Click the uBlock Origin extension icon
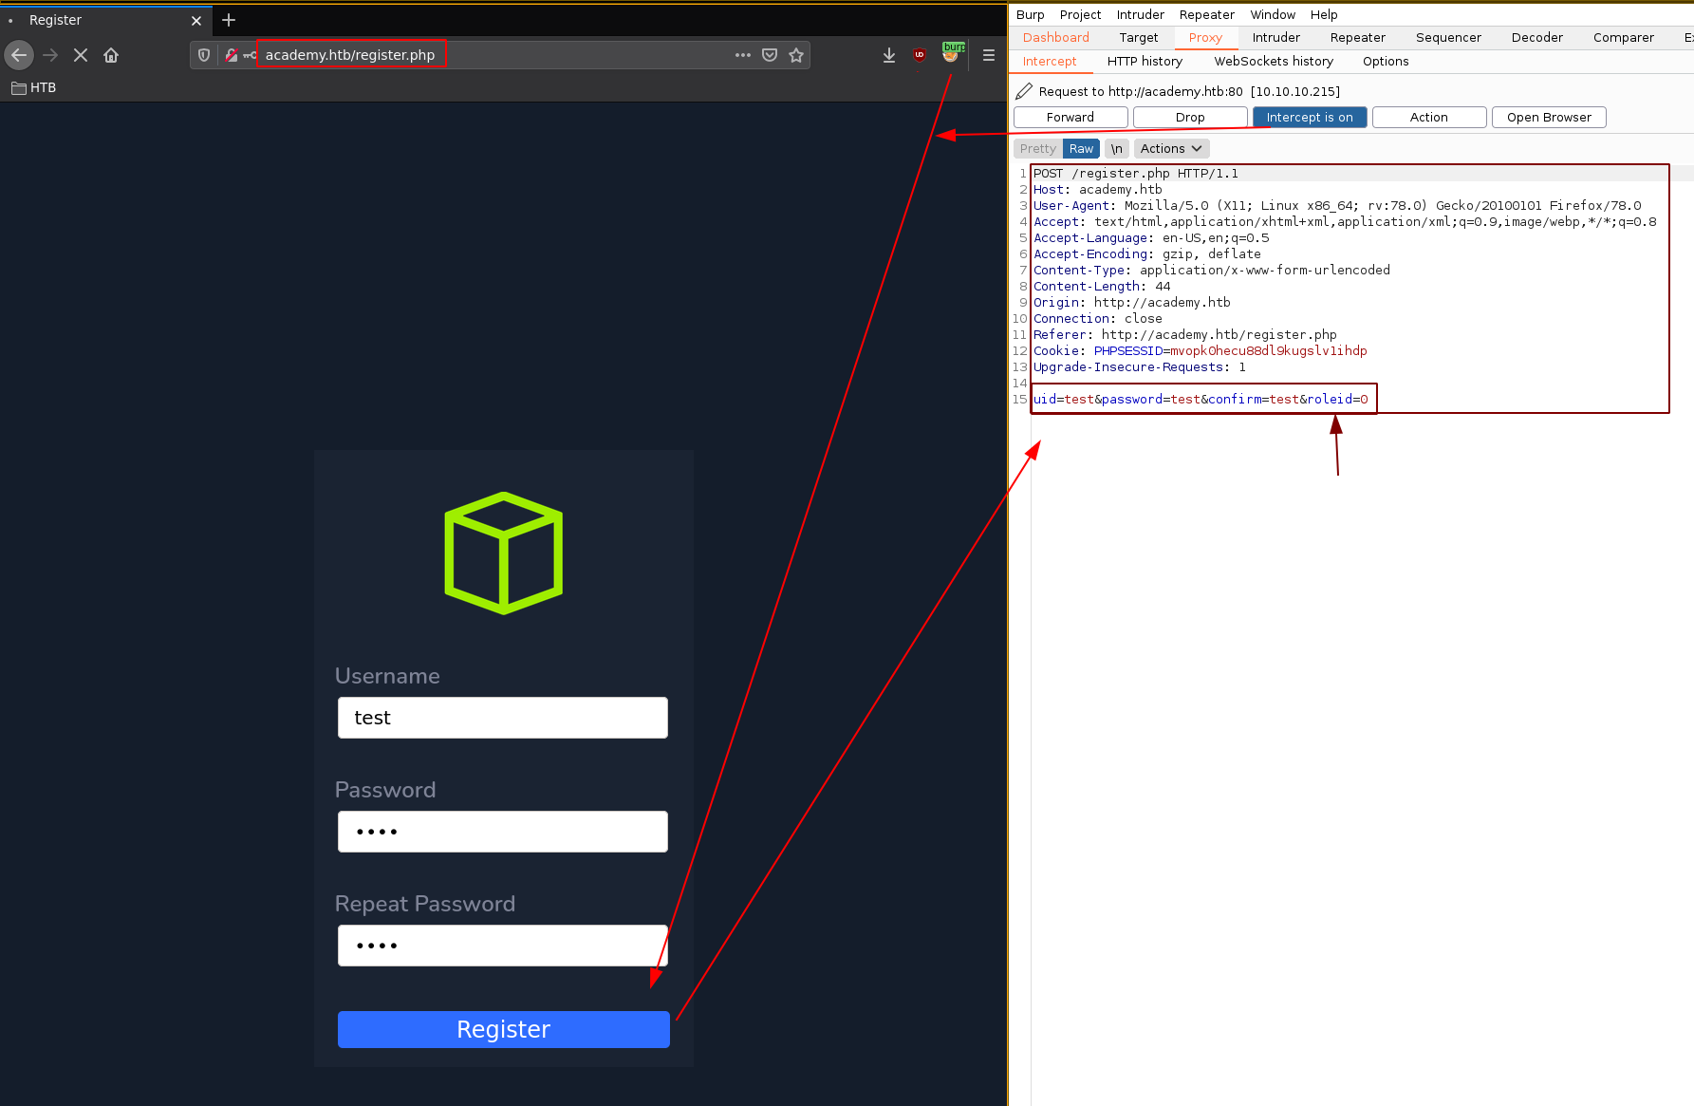Screen dimensions: 1694x1106 [919, 55]
